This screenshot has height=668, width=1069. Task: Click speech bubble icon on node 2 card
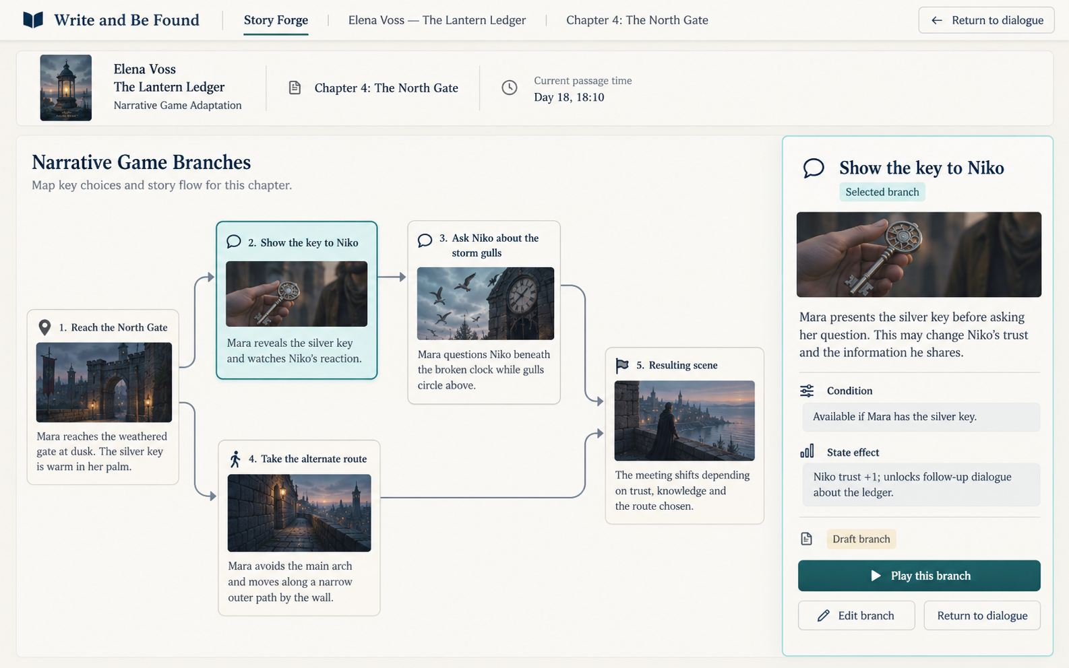point(234,242)
